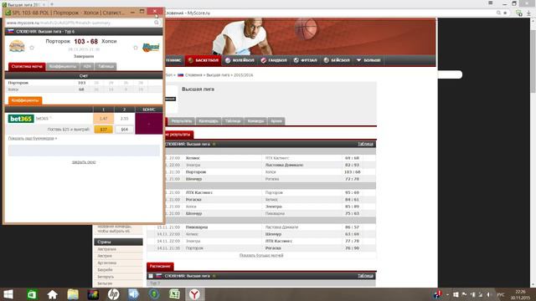Viewport: 536px width, 301px height.
Task: Open File Explorer folder in taskbar
Action: click(x=73, y=294)
